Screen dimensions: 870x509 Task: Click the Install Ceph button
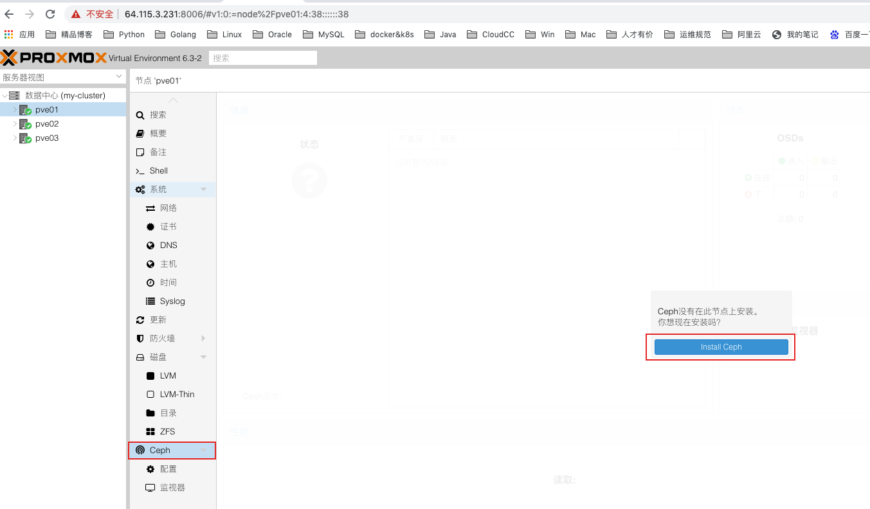tap(721, 347)
